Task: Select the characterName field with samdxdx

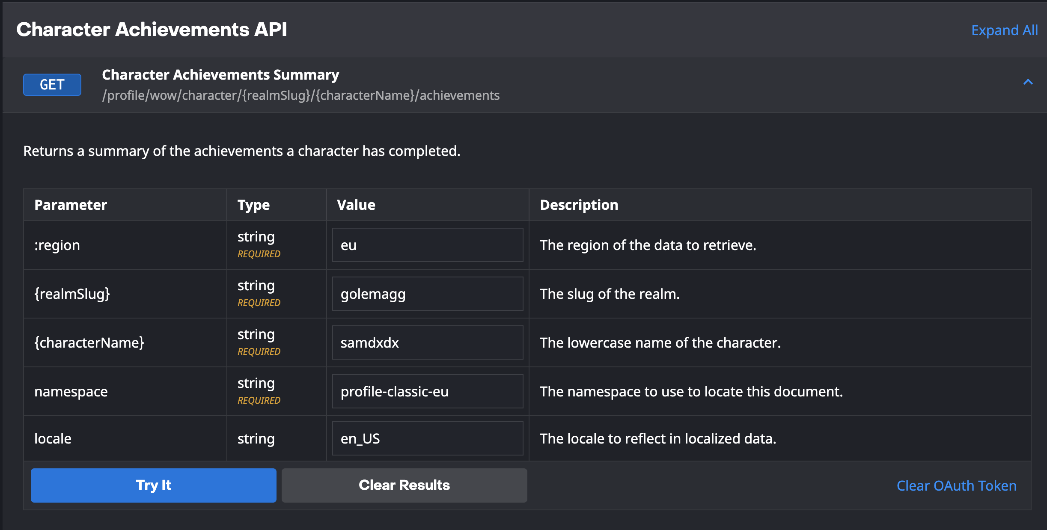Action: (427, 342)
